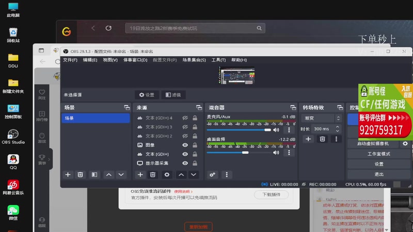Viewport: 413px width, 232px height.
Task: Move scene down arrow in Scenes dock
Action: coord(121,175)
